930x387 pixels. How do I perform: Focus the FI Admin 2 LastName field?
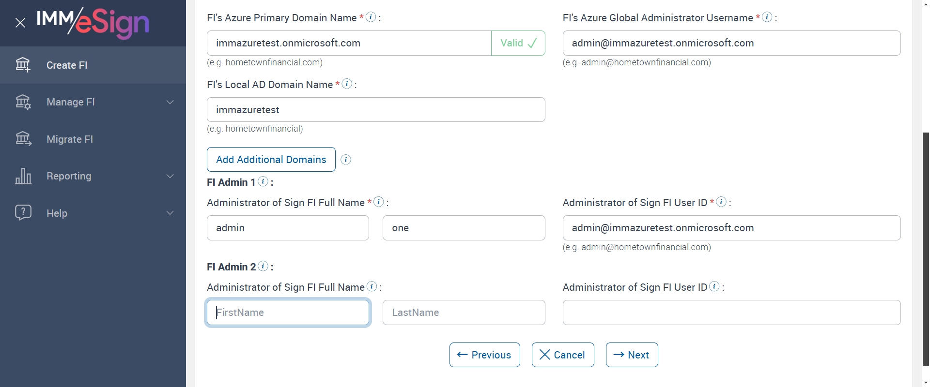(x=464, y=313)
